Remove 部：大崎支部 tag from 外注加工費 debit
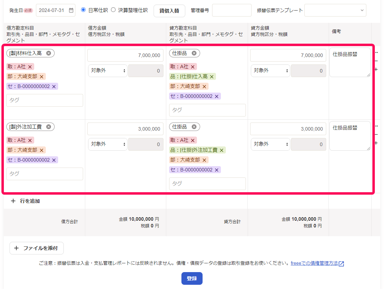This screenshot has width=384, height=289. [x=41, y=150]
